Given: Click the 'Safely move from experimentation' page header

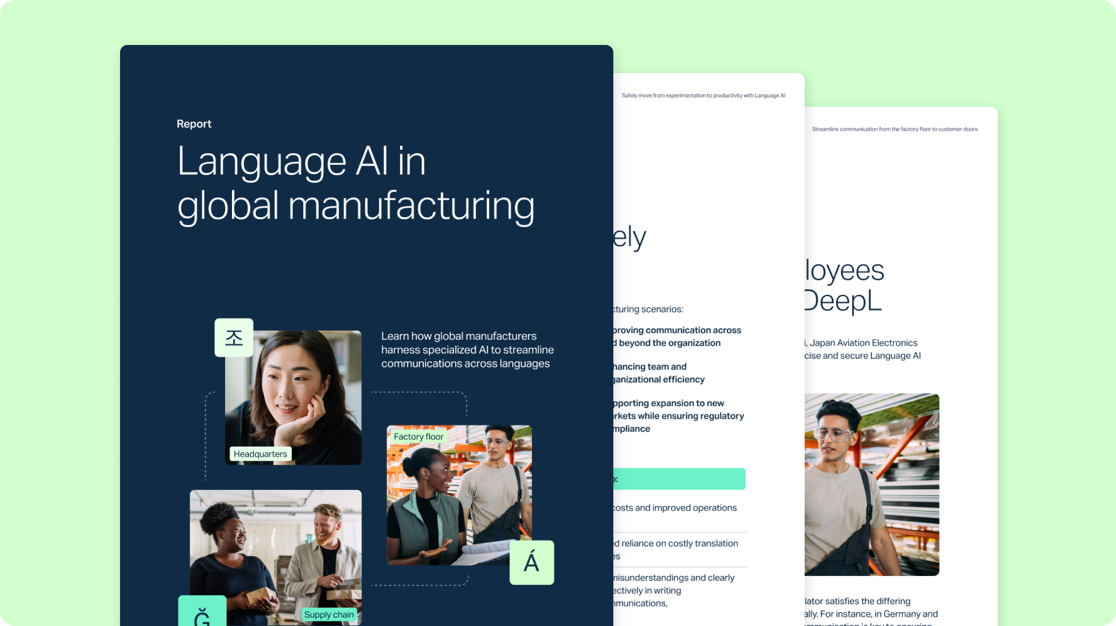Looking at the screenshot, I should coord(703,96).
